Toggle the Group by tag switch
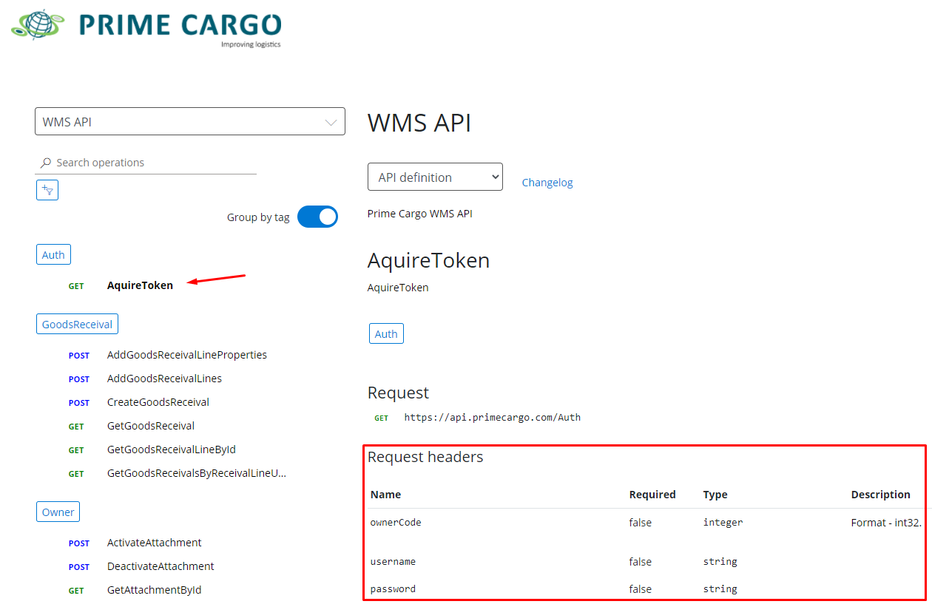The image size is (932, 604). 317,217
